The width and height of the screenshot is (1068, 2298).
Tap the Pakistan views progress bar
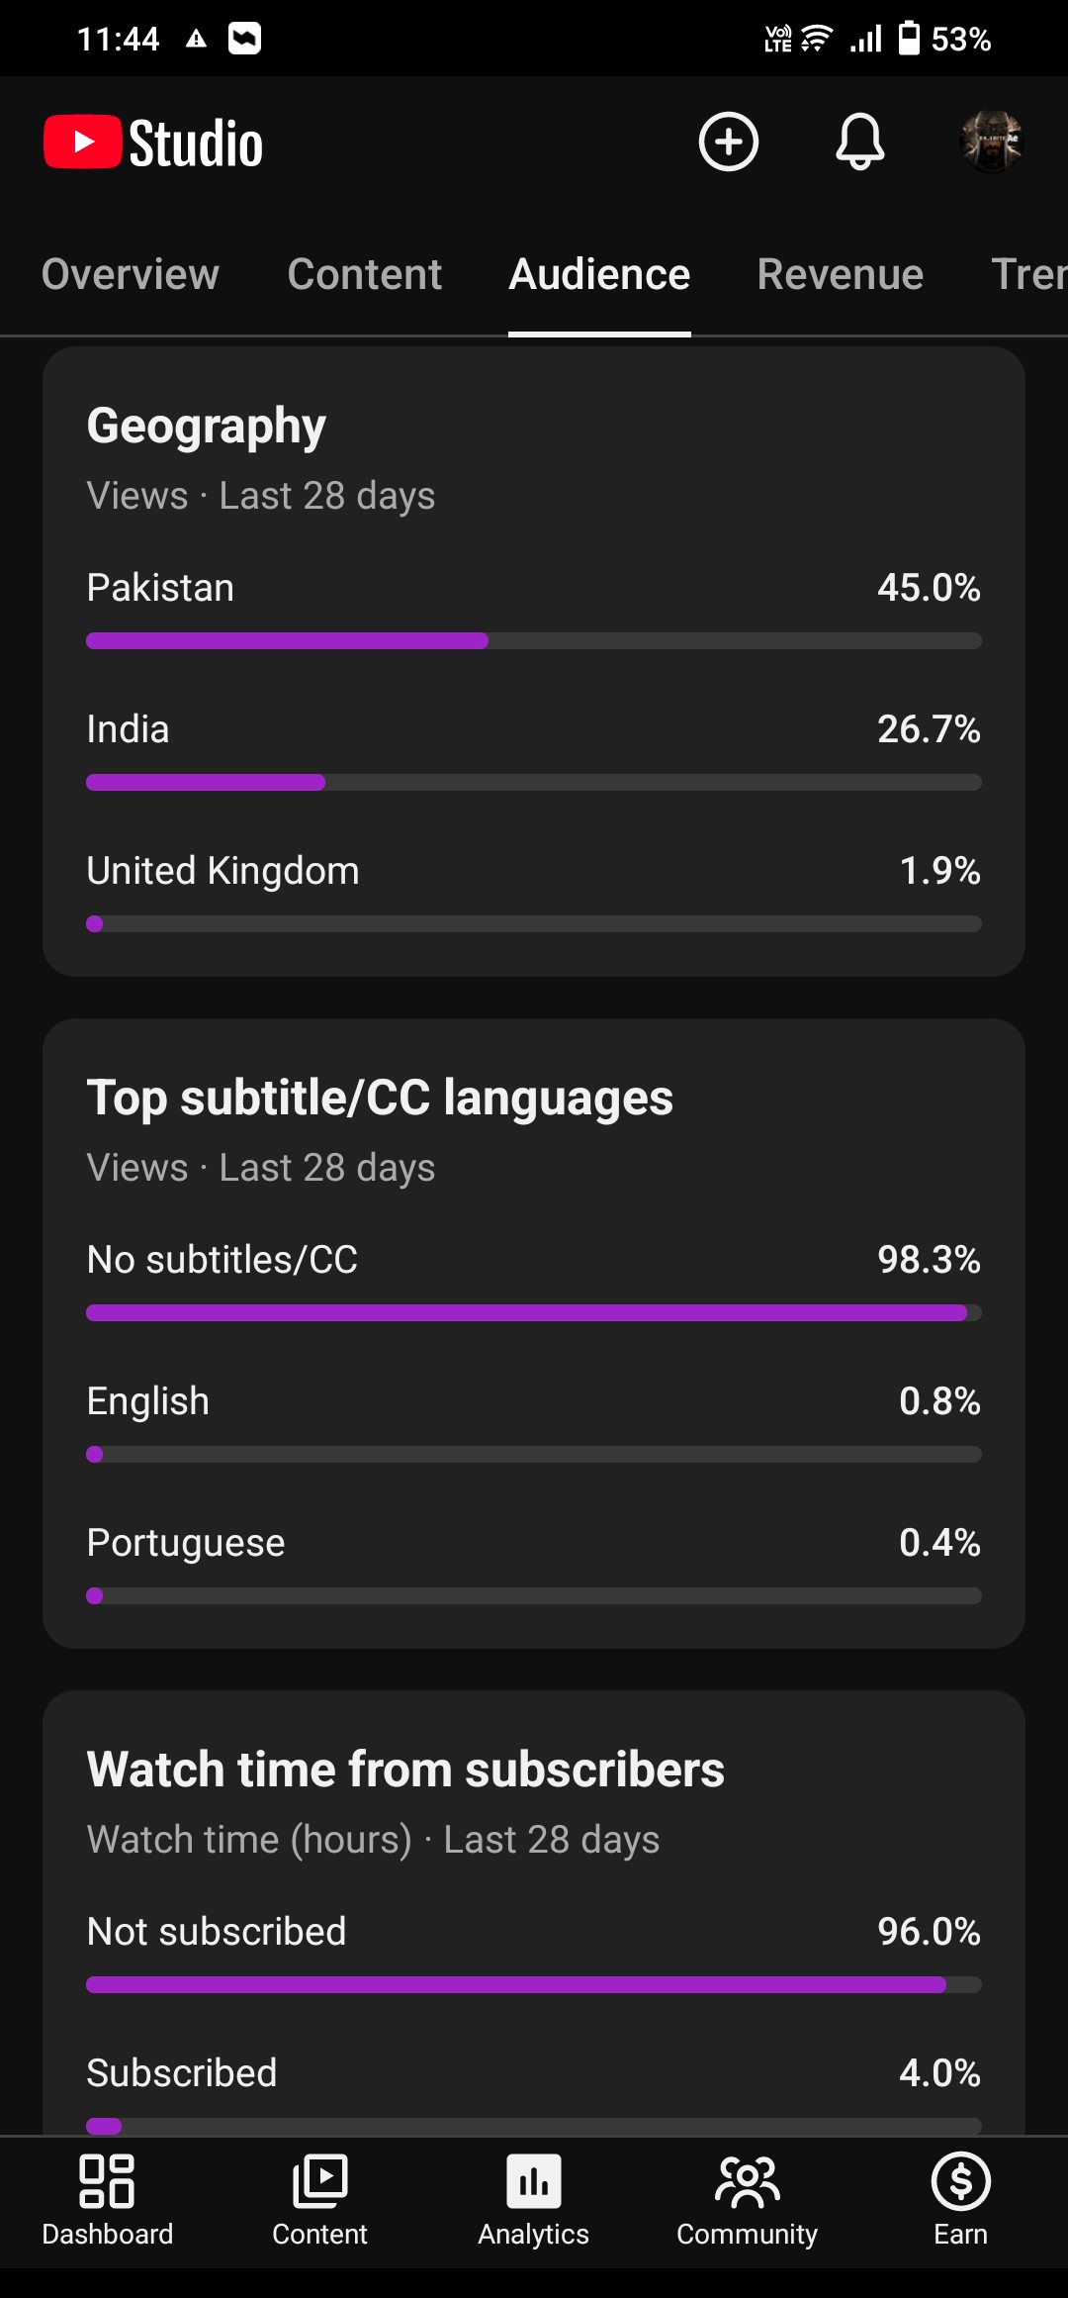(534, 641)
